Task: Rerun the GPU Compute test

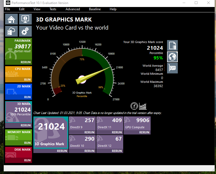Action: [x=137, y=132]
